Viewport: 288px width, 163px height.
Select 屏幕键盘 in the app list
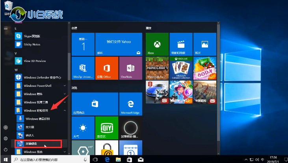coord(38,144)
